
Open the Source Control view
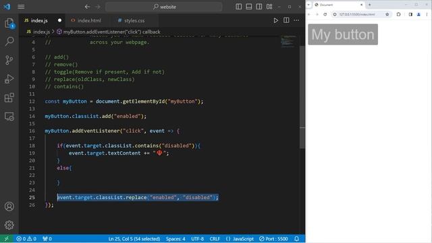(x=9, y=60)
